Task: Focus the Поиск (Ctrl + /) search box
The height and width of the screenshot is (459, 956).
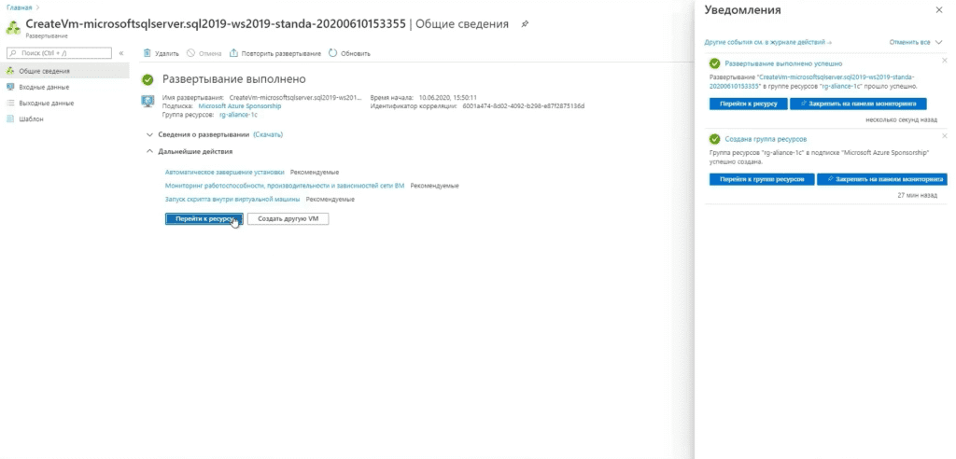Action: pos(59,53)
